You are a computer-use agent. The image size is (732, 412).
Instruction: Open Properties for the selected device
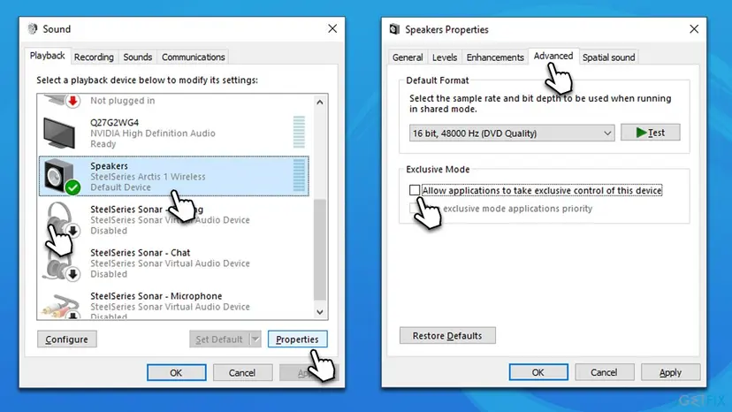pyautogui.click(x=297, y=340)
